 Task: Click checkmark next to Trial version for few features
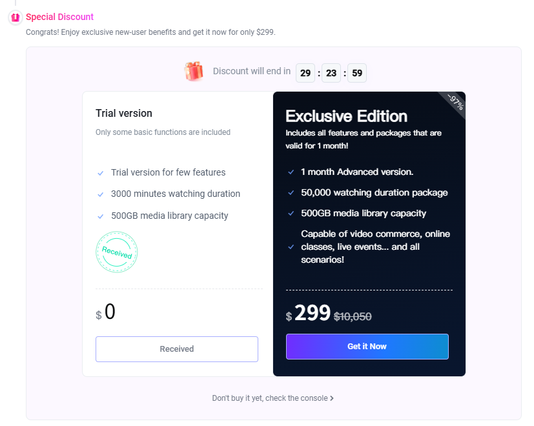pos(101,174)
